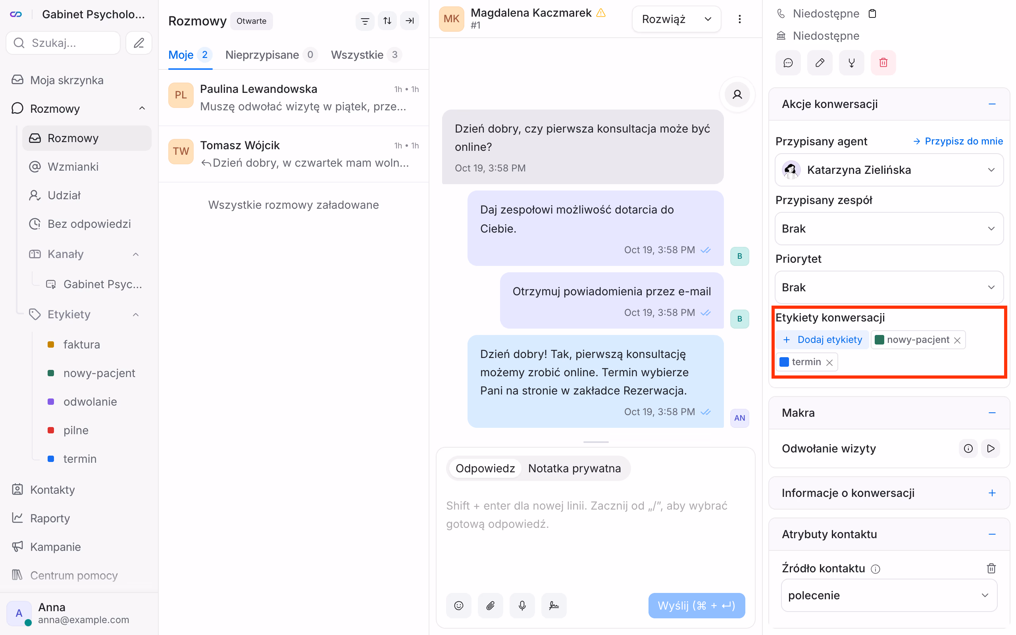Expand the Informacje o konwersacji section
The width and height of the screenshot is (1016, 635).
[x=992, y=493]
